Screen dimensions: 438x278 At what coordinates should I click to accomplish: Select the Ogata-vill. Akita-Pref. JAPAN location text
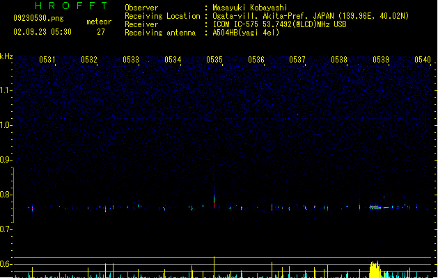pos(311,16)
